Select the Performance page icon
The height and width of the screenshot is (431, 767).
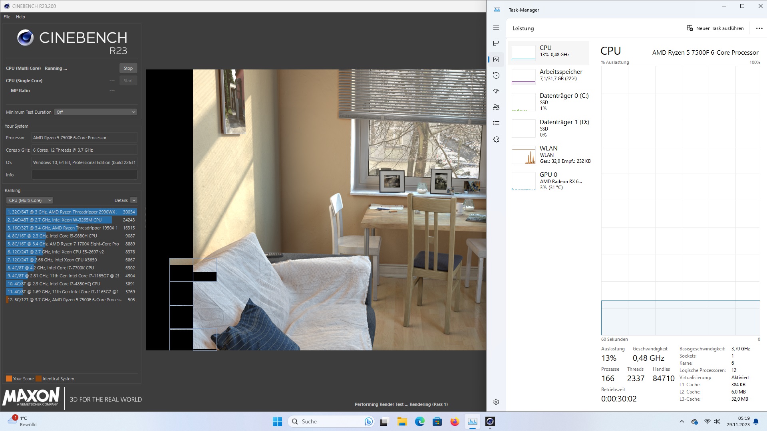(x=496, y=59)
